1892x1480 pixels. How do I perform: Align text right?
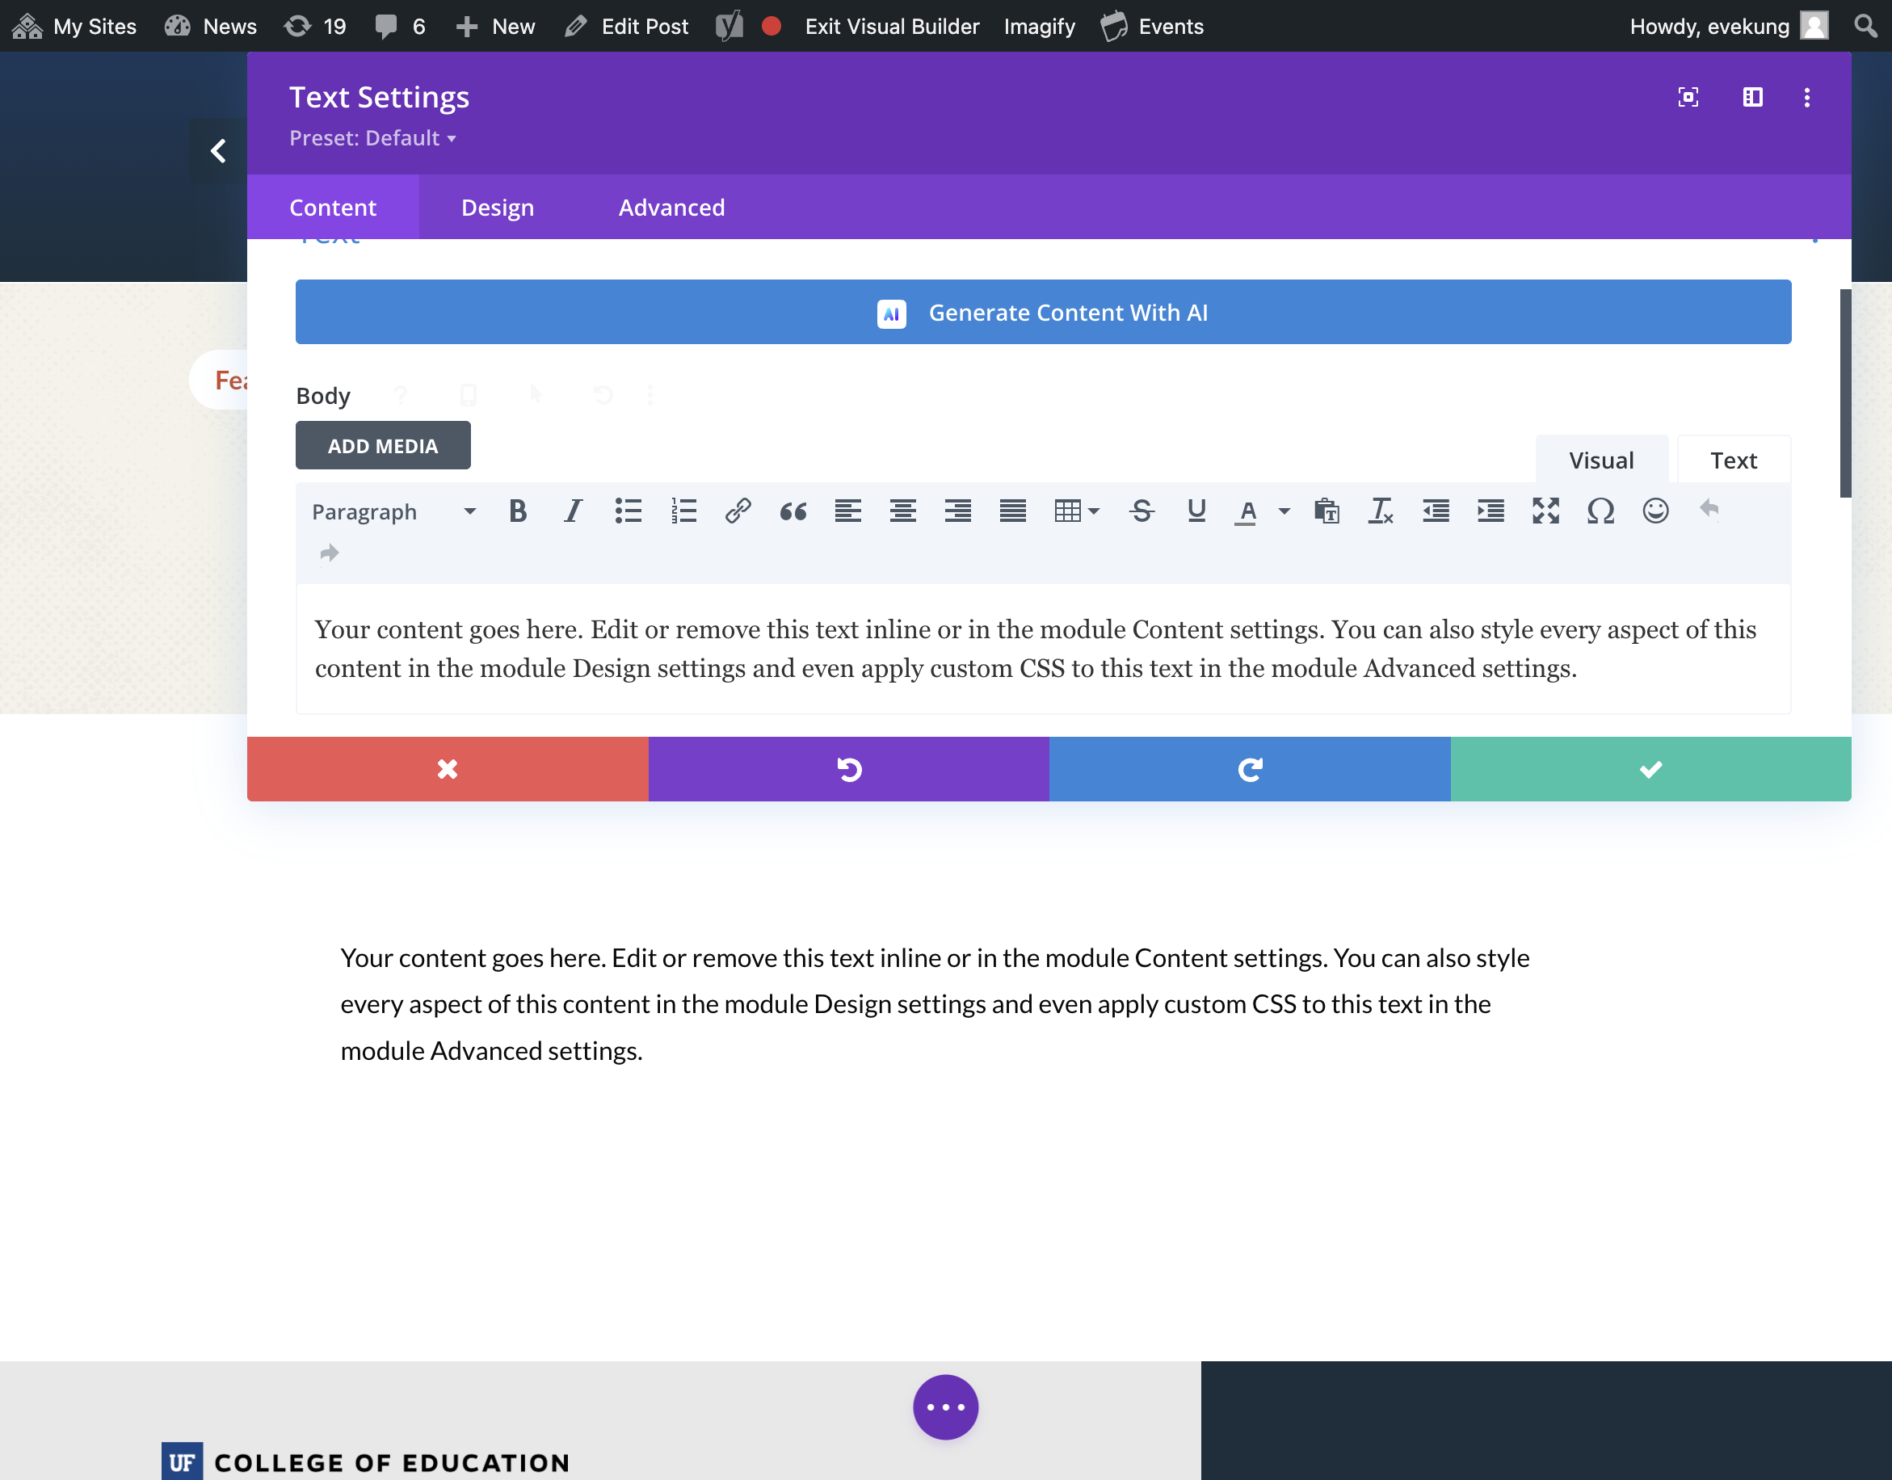pyautogui.click(x=957, y=511)
